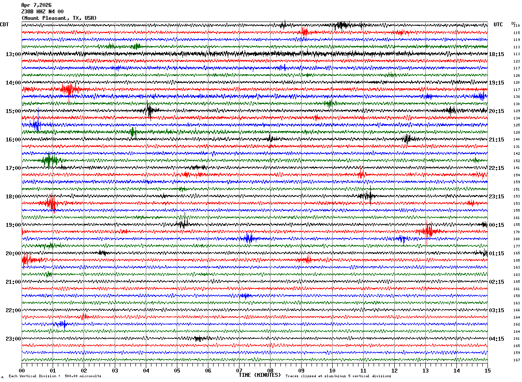This screenshot has height=382, width=522.
Task: Click minute tick label 14 on bottom axis
Action: click(456, 370)
